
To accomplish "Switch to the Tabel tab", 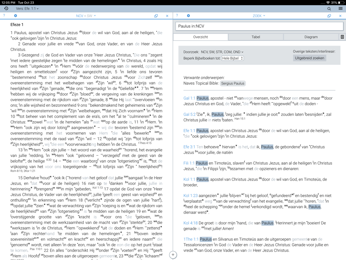I will point(256,37).
